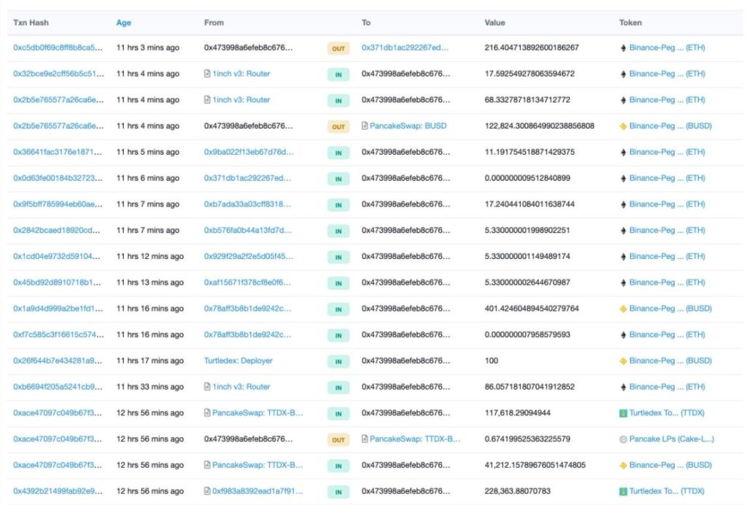Viewport: 747px width, 505px height.
Task: Open transaction 0xb6694f205a5241cb9
Action: (58, 387)
